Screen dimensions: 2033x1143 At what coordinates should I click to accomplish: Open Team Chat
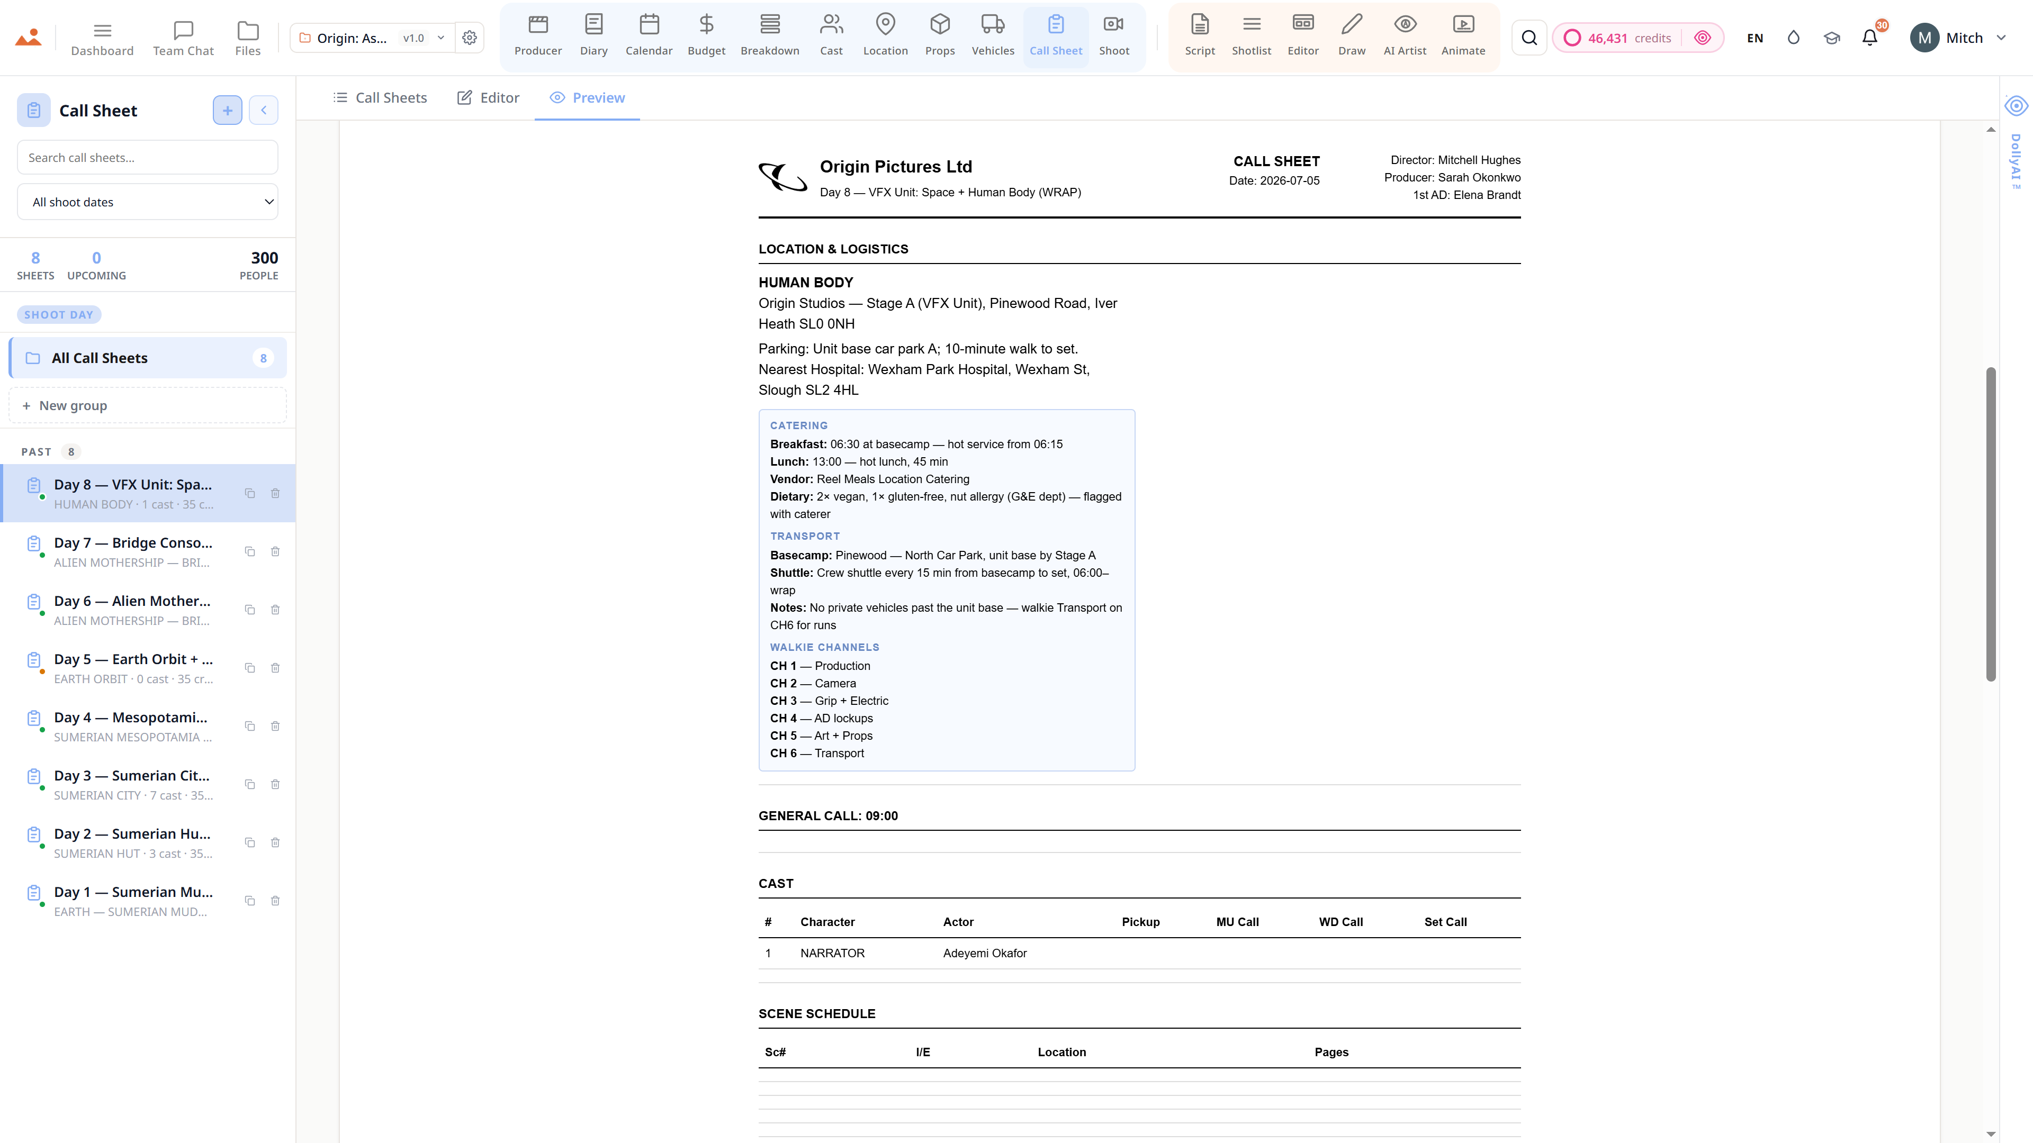coord(183,38)
